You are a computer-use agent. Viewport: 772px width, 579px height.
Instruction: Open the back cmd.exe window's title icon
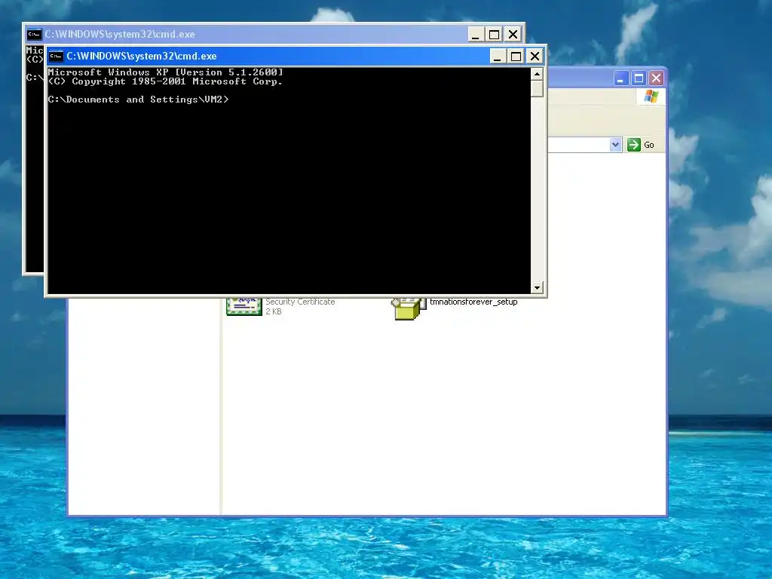(x=34, y=35)
